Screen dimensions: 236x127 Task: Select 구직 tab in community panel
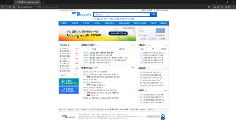tap(153, 49)
